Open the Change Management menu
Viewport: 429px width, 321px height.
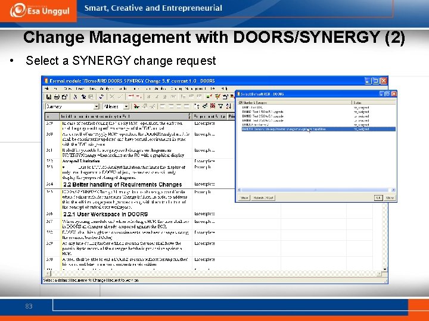[x=188, y=89]
